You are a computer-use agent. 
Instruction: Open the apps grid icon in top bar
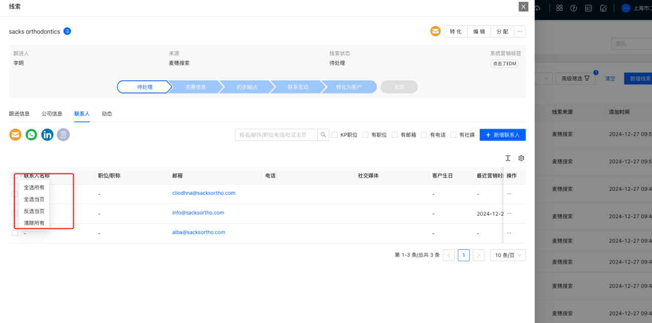coord(559,8)
